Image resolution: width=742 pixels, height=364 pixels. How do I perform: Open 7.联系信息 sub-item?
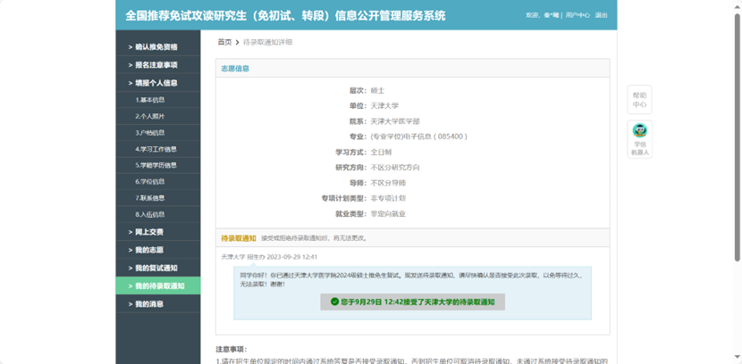[x=150, y=198]
